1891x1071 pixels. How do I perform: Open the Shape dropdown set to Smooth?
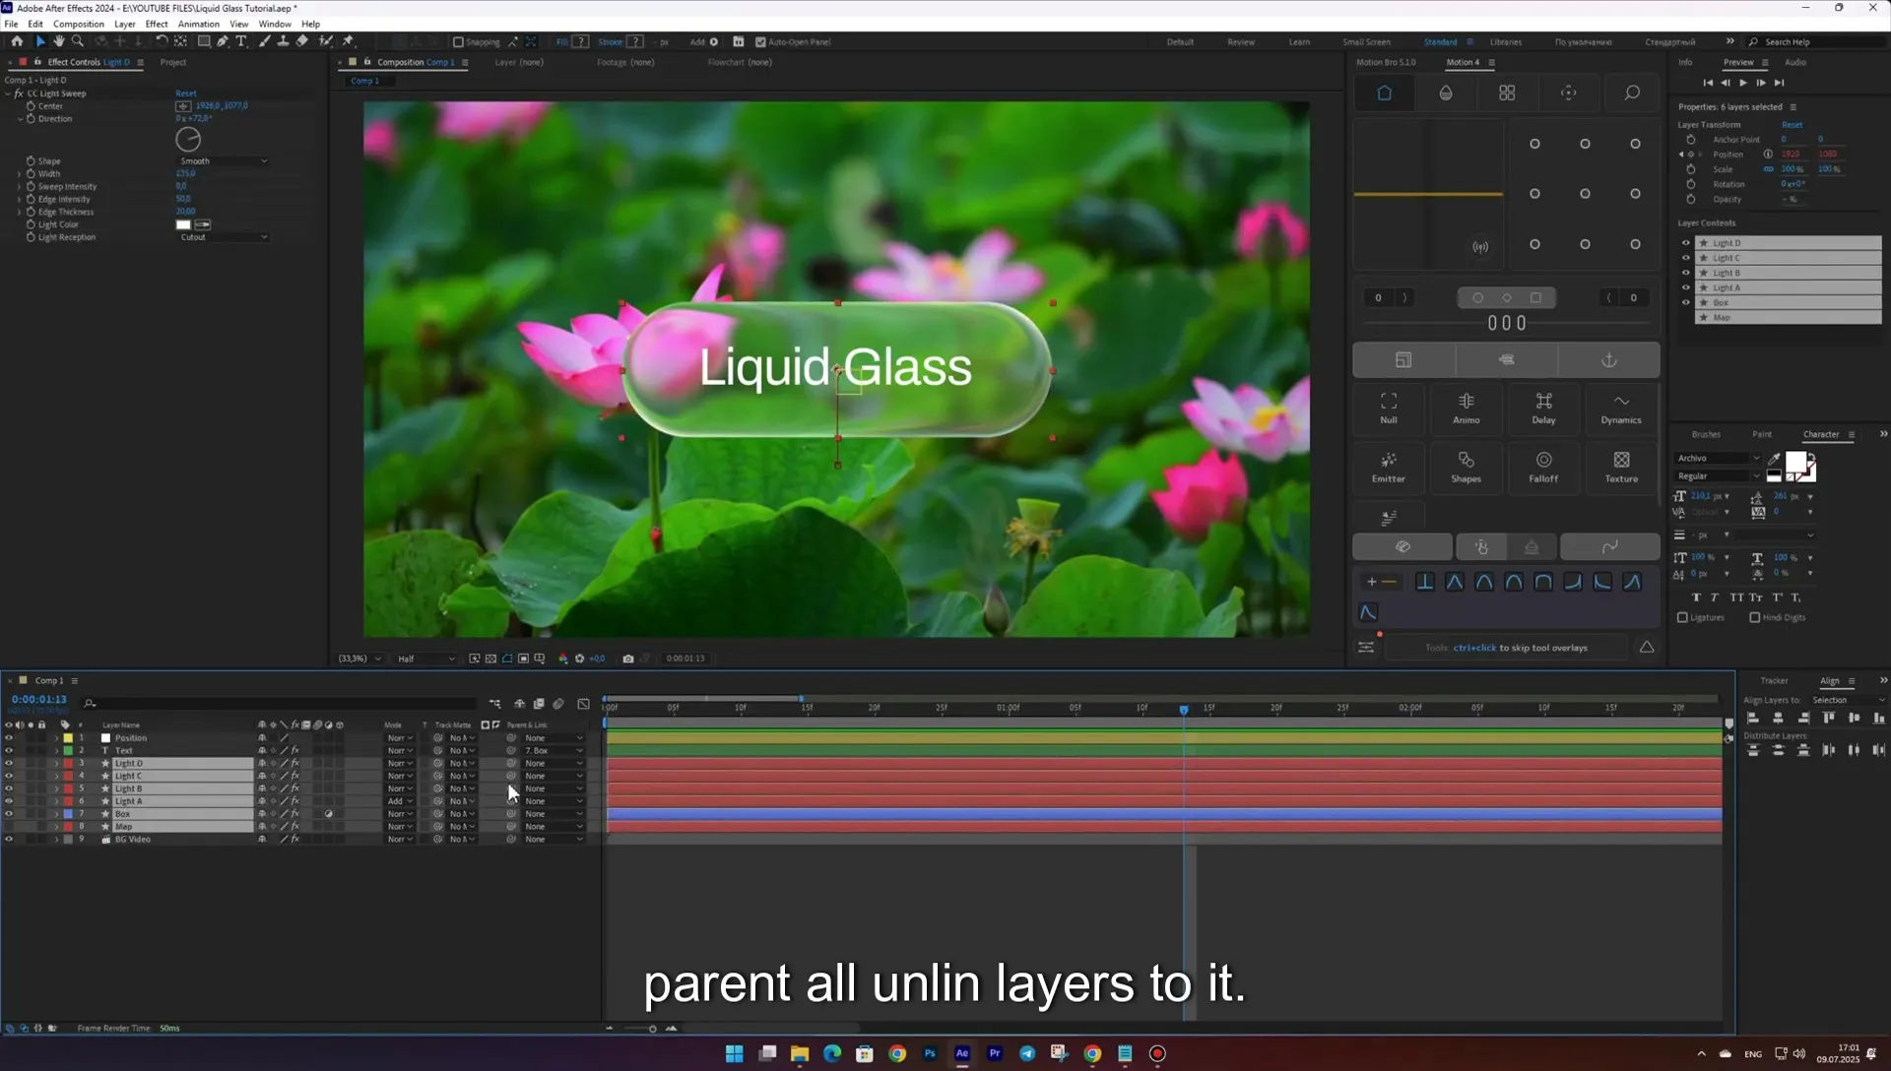[x=223, y=161]
